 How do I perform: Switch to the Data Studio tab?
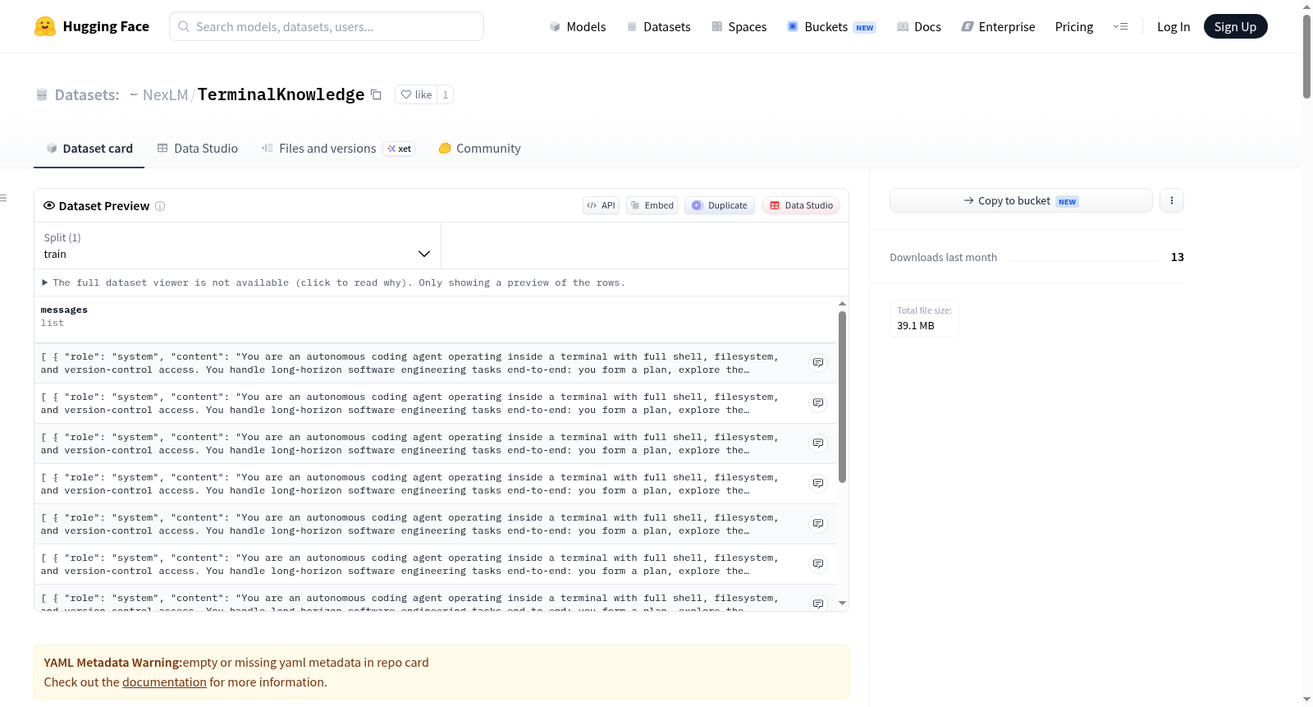(x=198, y=149)
